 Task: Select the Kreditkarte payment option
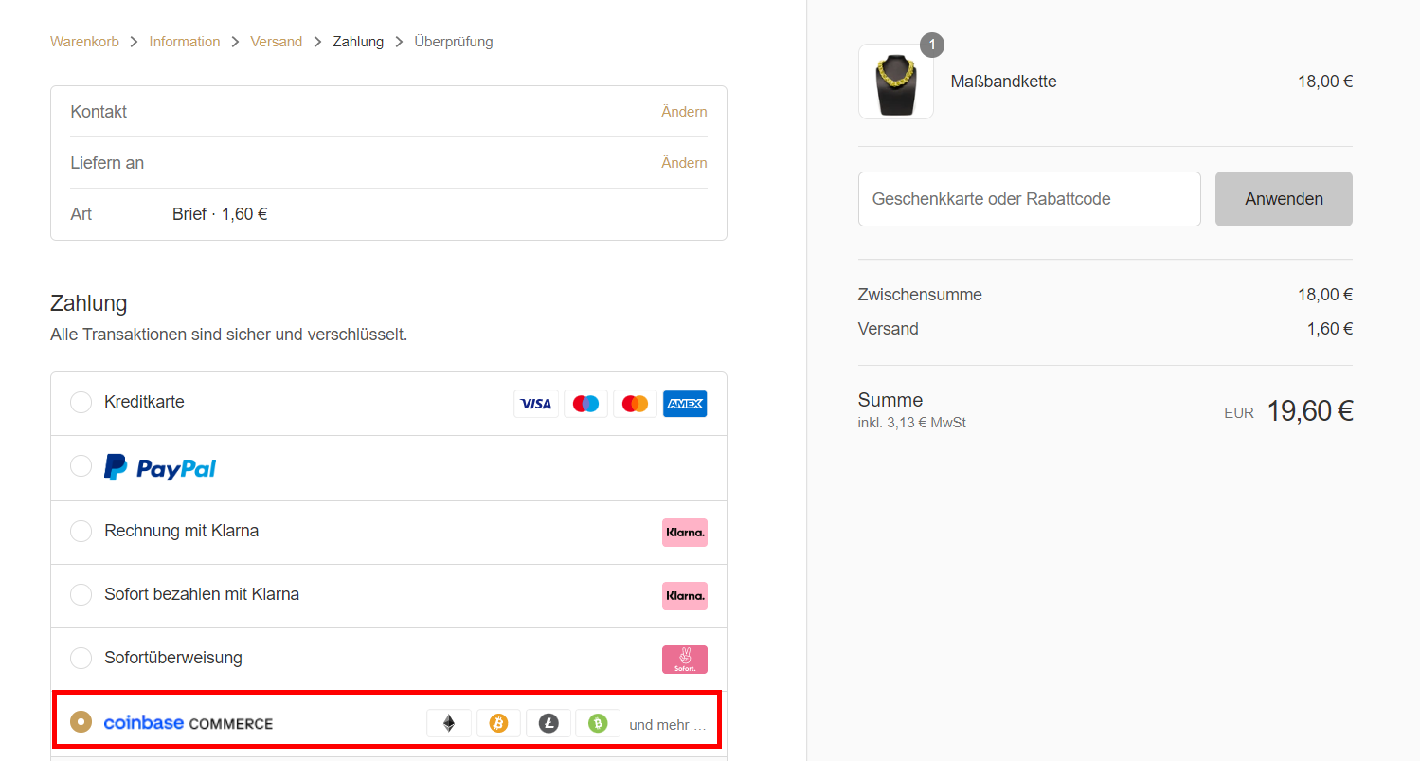(81, 403)
